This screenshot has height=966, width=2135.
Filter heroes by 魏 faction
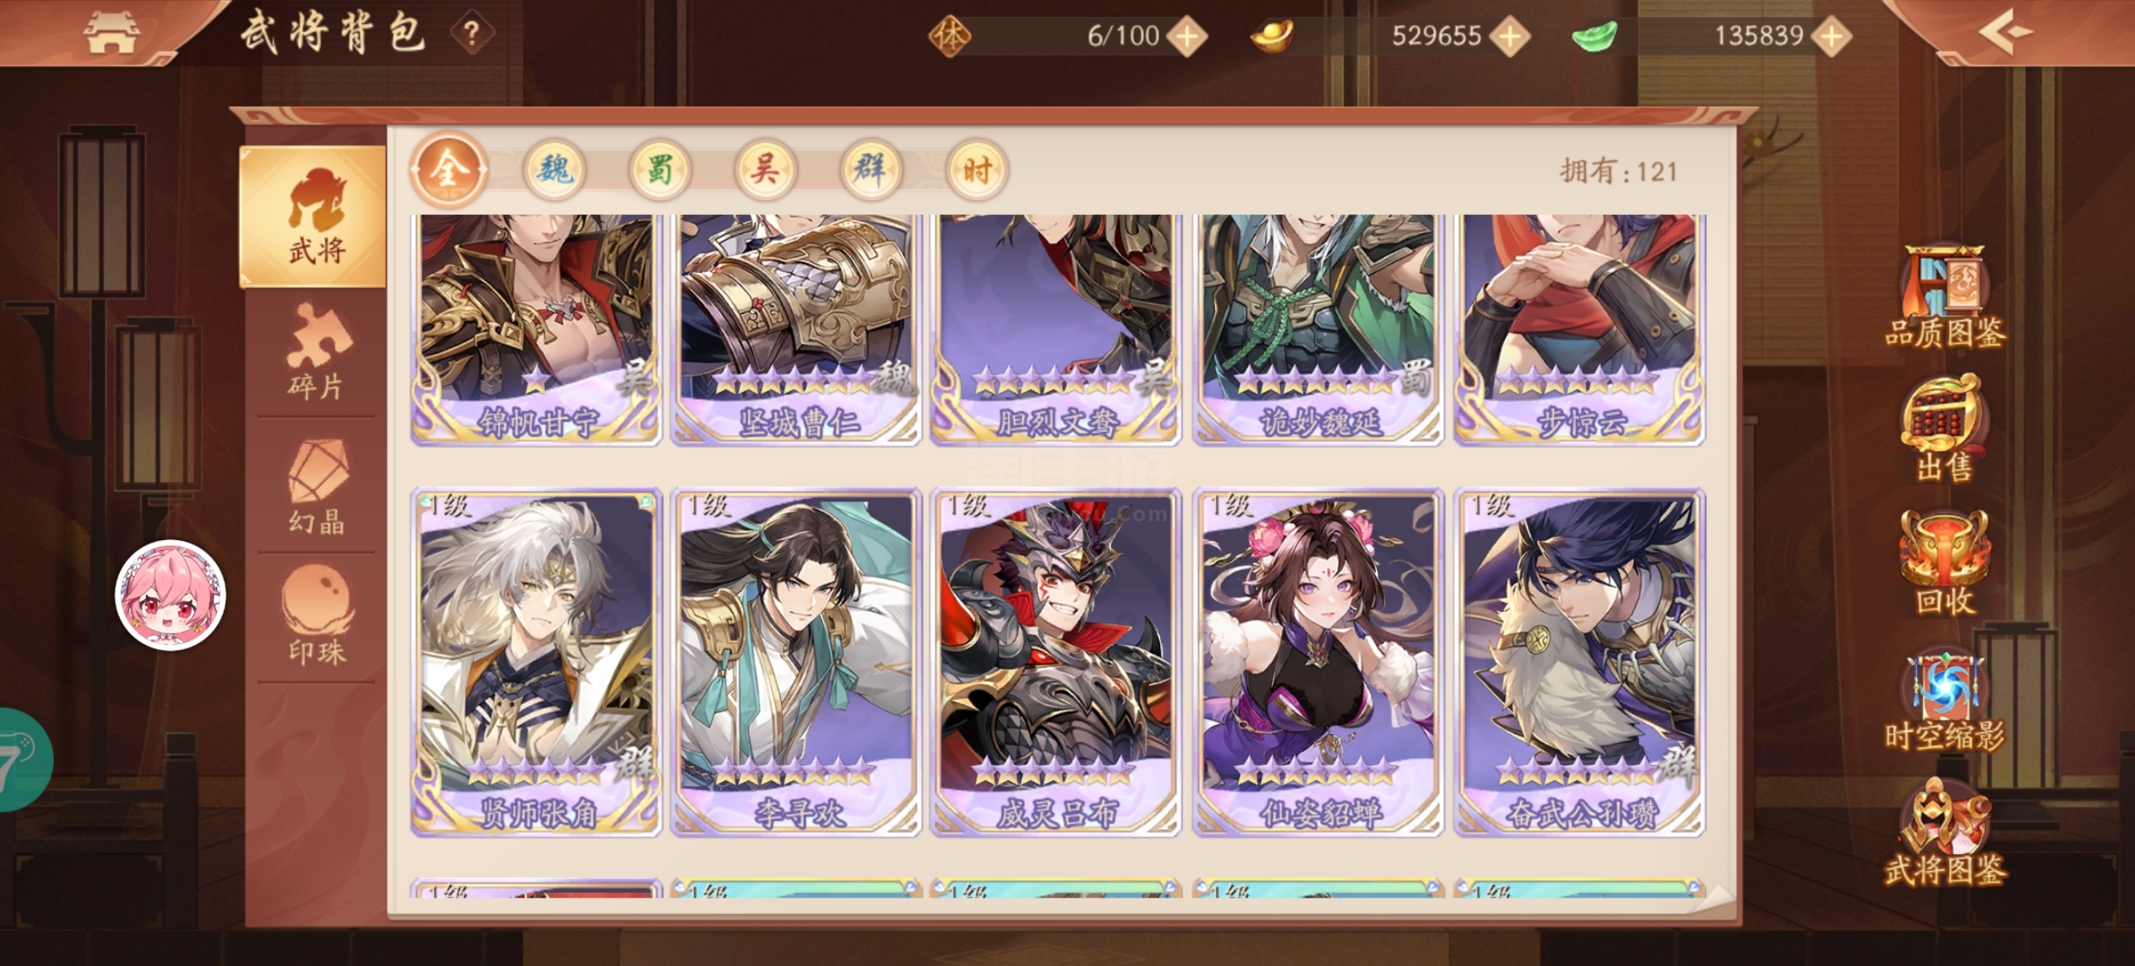tap(555, 170)
